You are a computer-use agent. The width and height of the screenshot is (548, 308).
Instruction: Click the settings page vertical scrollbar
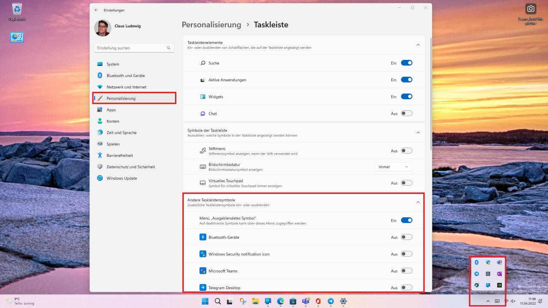(431, 94)
